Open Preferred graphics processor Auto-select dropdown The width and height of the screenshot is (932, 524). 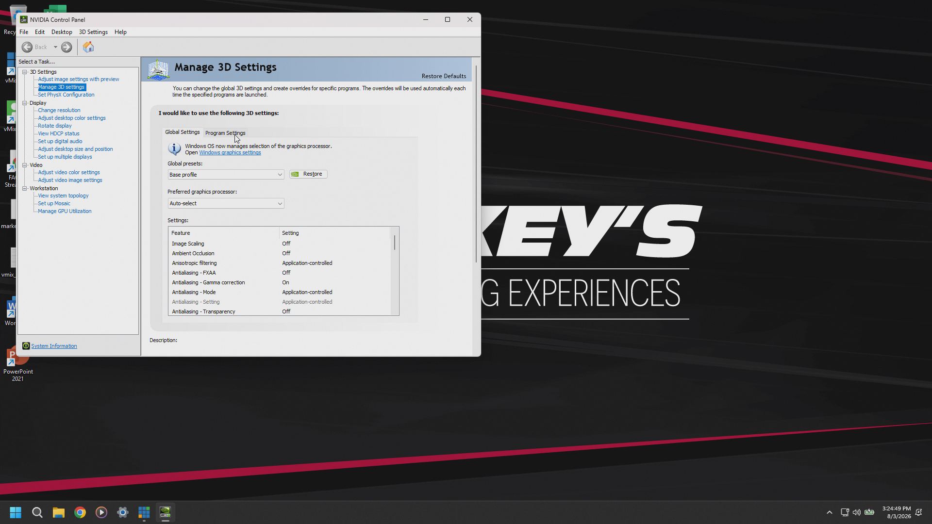pos(226,203)
